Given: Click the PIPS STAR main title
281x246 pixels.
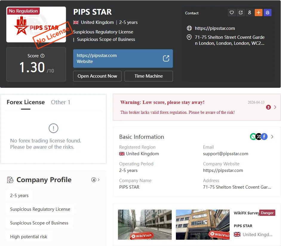Looking at the screenshot, I should point(93,12).
